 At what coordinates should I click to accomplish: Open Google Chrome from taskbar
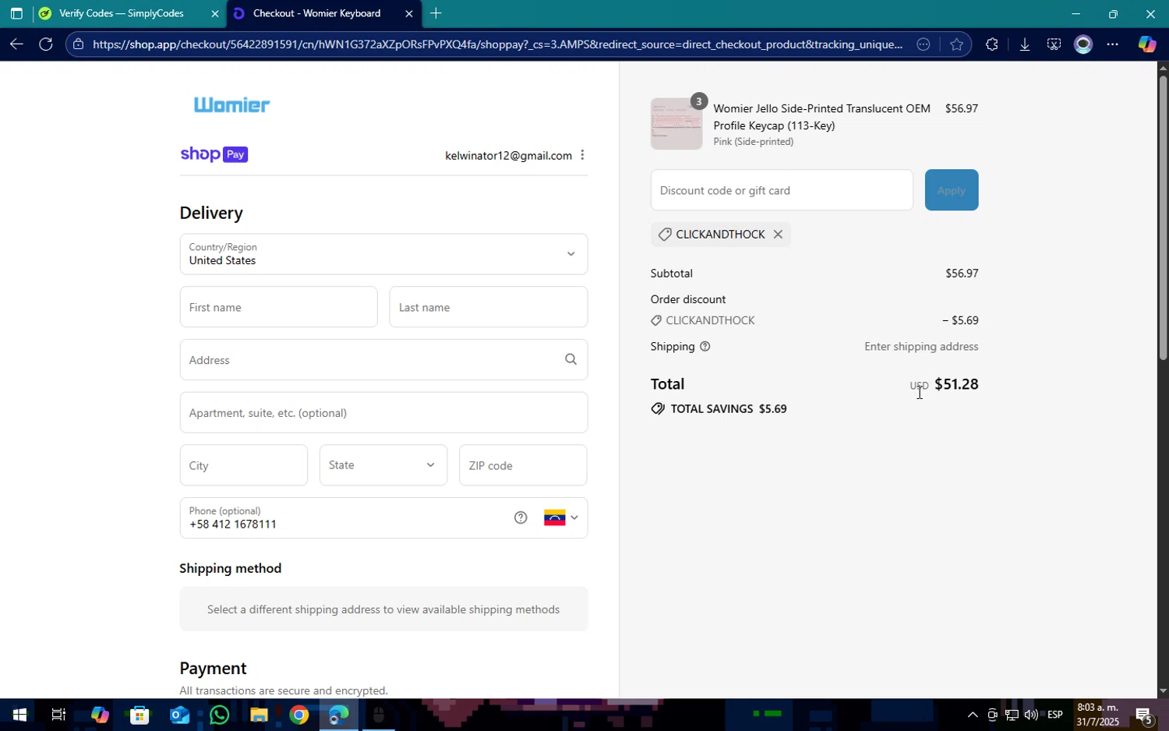pyautogui.click(x=298, y=715)
